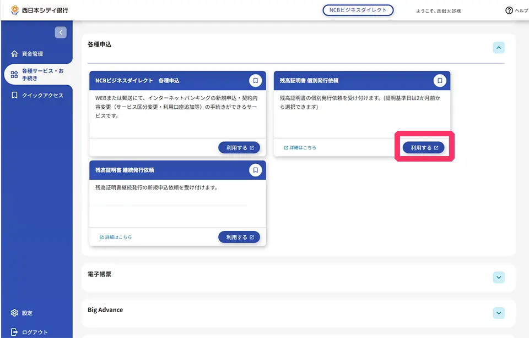Expand the Big Advance section
This screenshot has width=529, height=338.
pyautogui.click(x=499, y=313)
